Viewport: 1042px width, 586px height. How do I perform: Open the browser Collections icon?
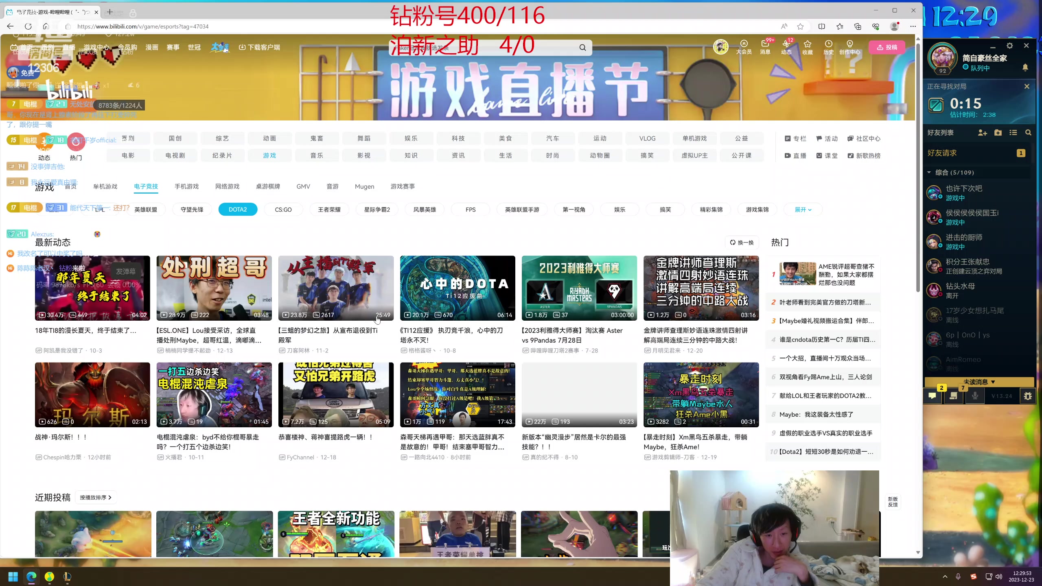tap(858, 26)
